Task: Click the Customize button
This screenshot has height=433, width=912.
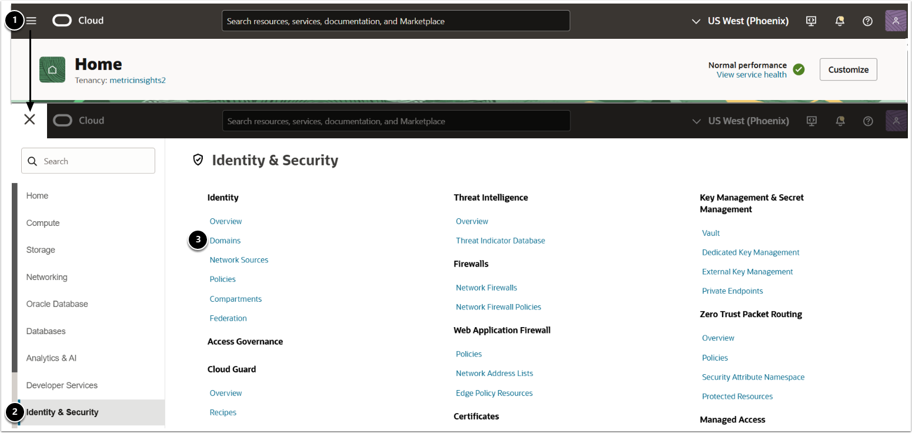Action: pyautogui.click(x=848, y=69)
